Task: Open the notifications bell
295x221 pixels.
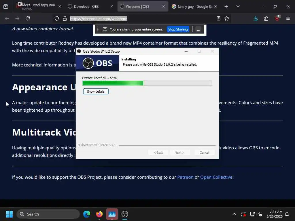Action: click(287, 214)
